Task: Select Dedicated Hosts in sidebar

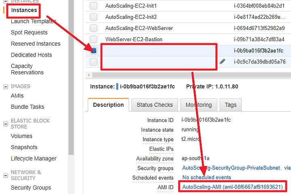Action: point(32,55)
